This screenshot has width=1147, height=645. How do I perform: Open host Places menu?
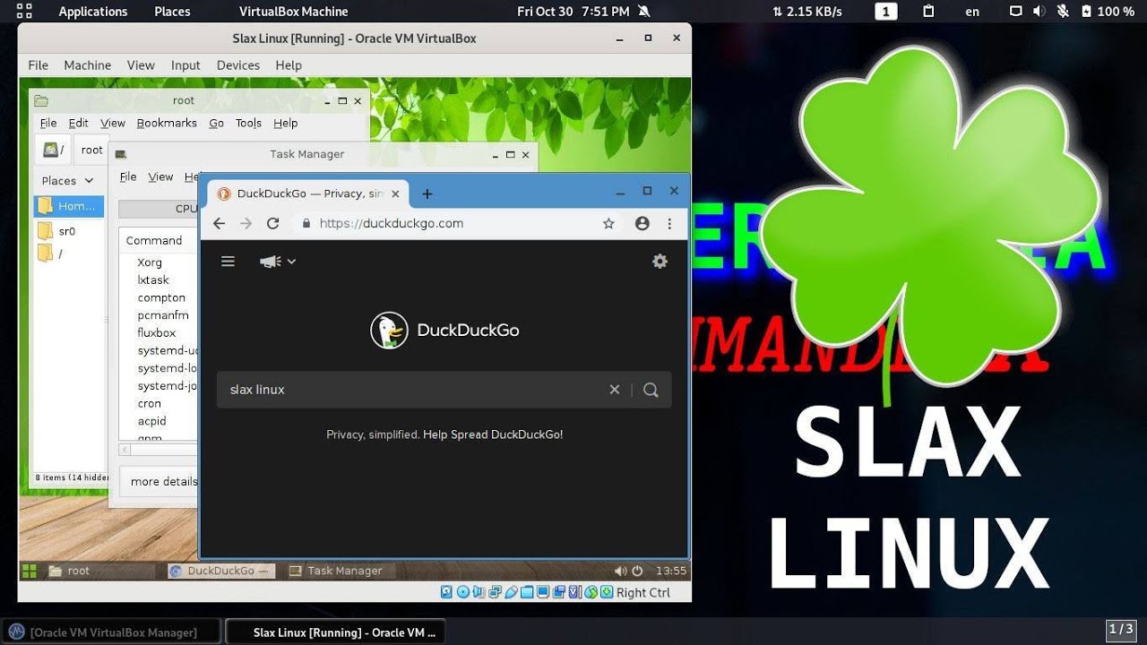coord(172,12)
